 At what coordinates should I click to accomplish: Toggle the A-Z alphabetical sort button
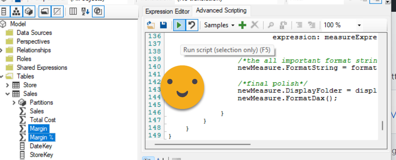click(x=85, y=11)
